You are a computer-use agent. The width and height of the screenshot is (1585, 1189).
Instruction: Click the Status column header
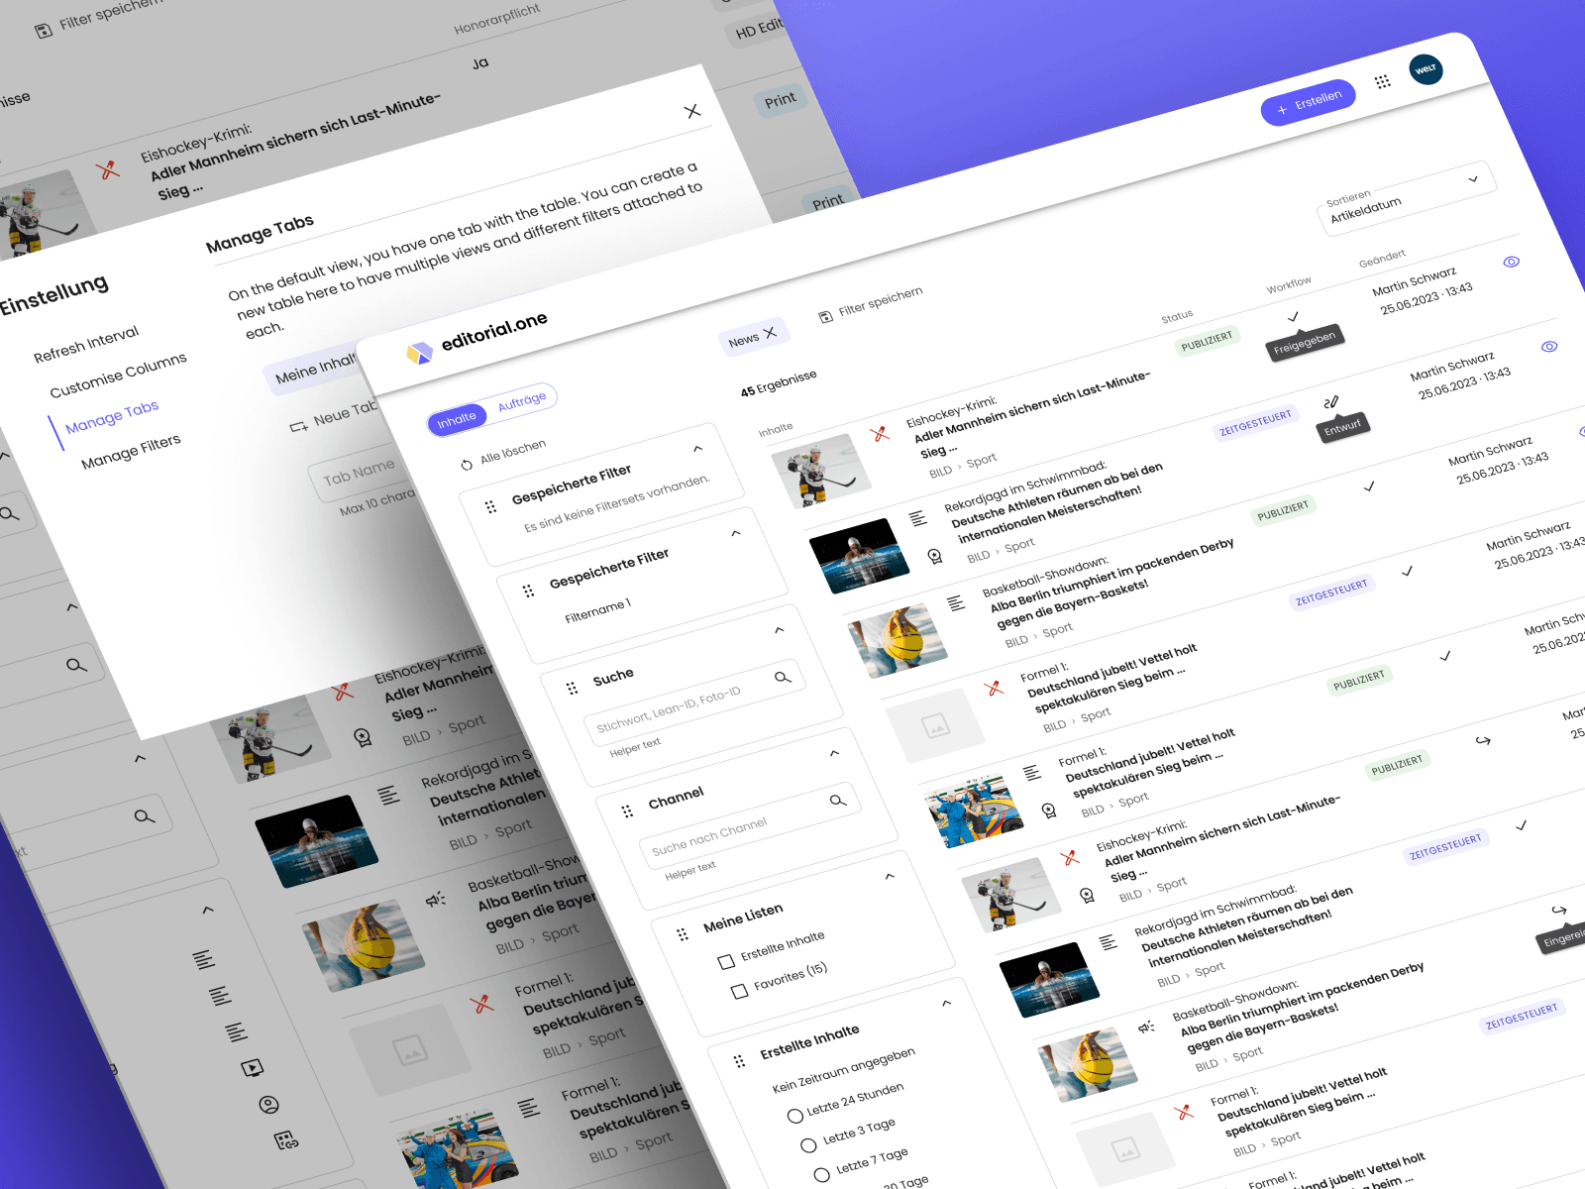(1177, 317)
